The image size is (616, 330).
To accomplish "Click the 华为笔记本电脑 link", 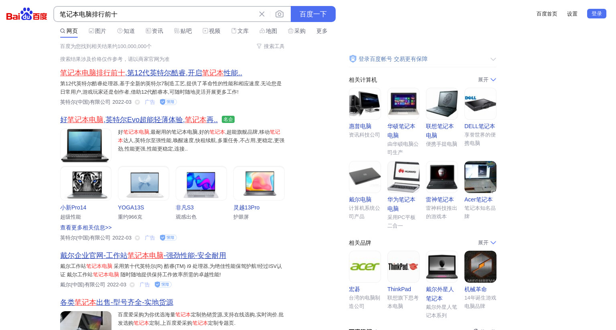I will pos(401,204).
